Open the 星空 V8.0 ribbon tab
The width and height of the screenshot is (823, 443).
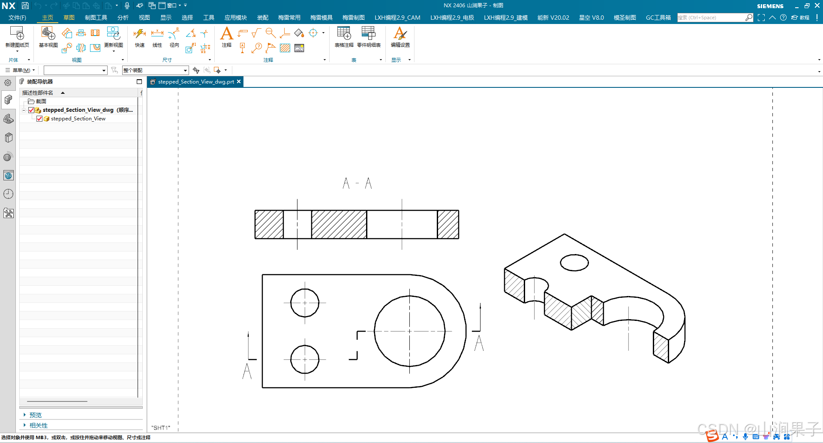point(592,18)
